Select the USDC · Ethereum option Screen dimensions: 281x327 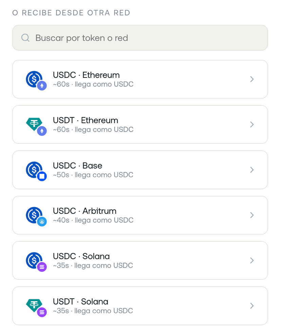(140, 79)
